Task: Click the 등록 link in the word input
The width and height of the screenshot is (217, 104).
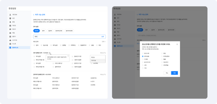Action: pyautogui.click(x=103, y=37)
